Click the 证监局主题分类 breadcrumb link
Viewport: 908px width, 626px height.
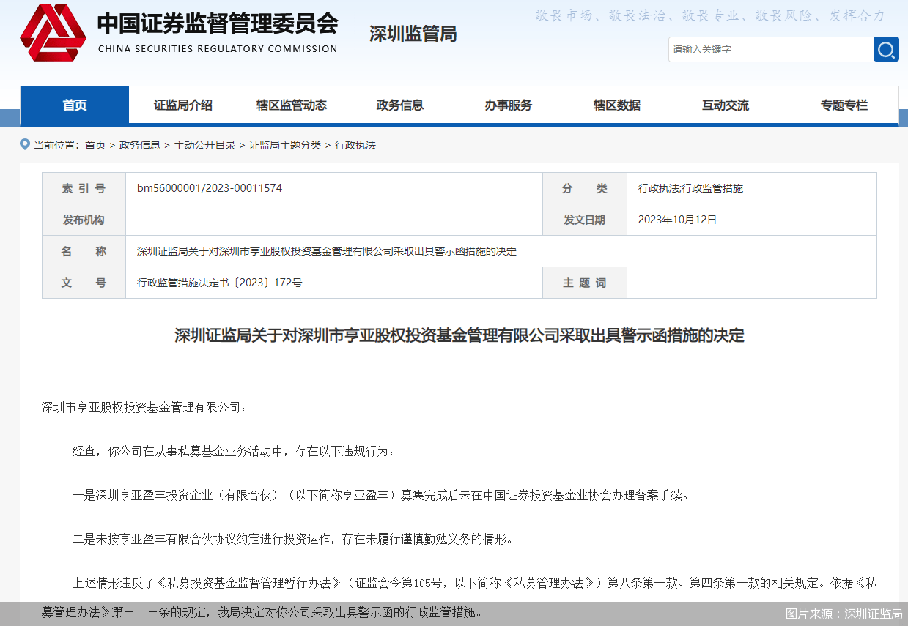[x=285, y=145]
